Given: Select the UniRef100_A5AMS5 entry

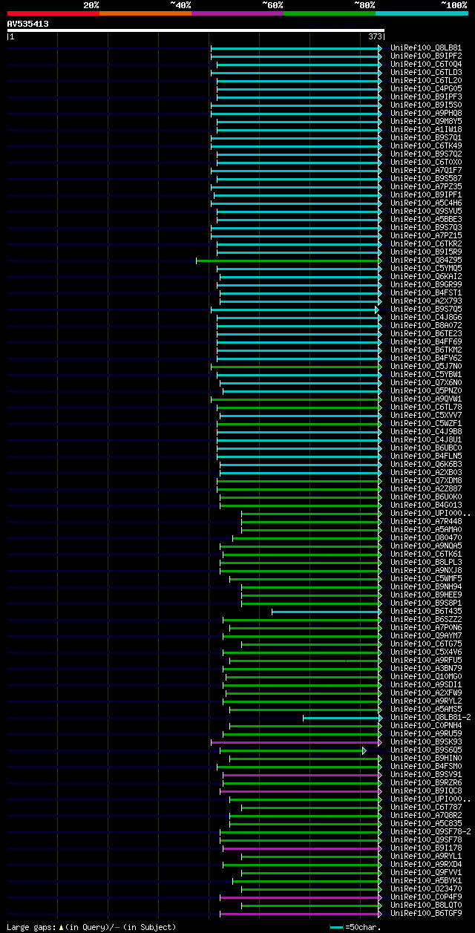Looking at the screenshot, I should click(x=426, y=710).
